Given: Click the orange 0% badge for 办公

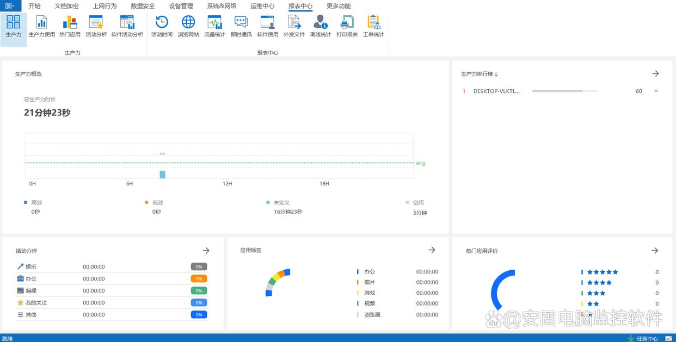Looking at the screenshot, I should [x=199, y=279].
